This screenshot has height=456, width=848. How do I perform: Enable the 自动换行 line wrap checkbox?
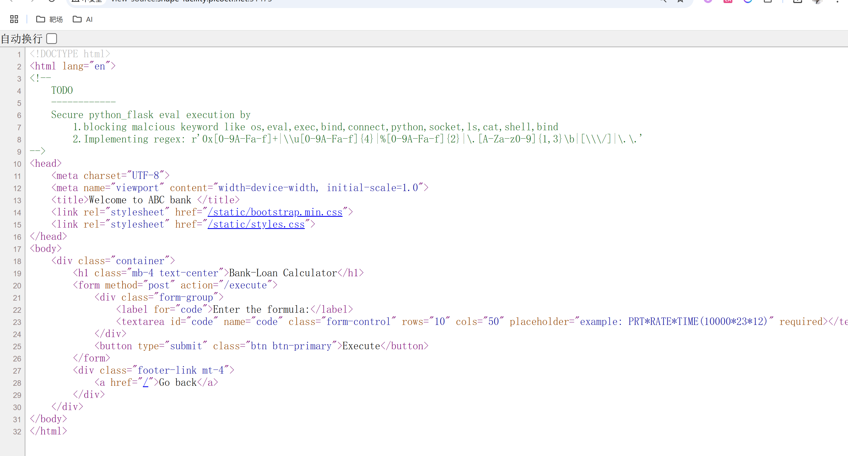[52, 38]
